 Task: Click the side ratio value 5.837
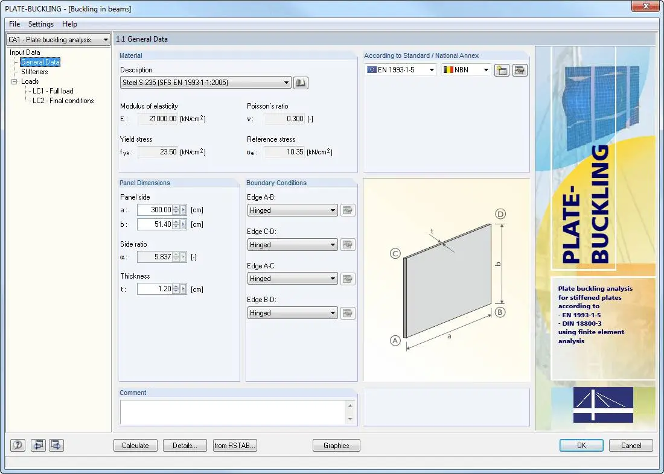tap(155, 257)
